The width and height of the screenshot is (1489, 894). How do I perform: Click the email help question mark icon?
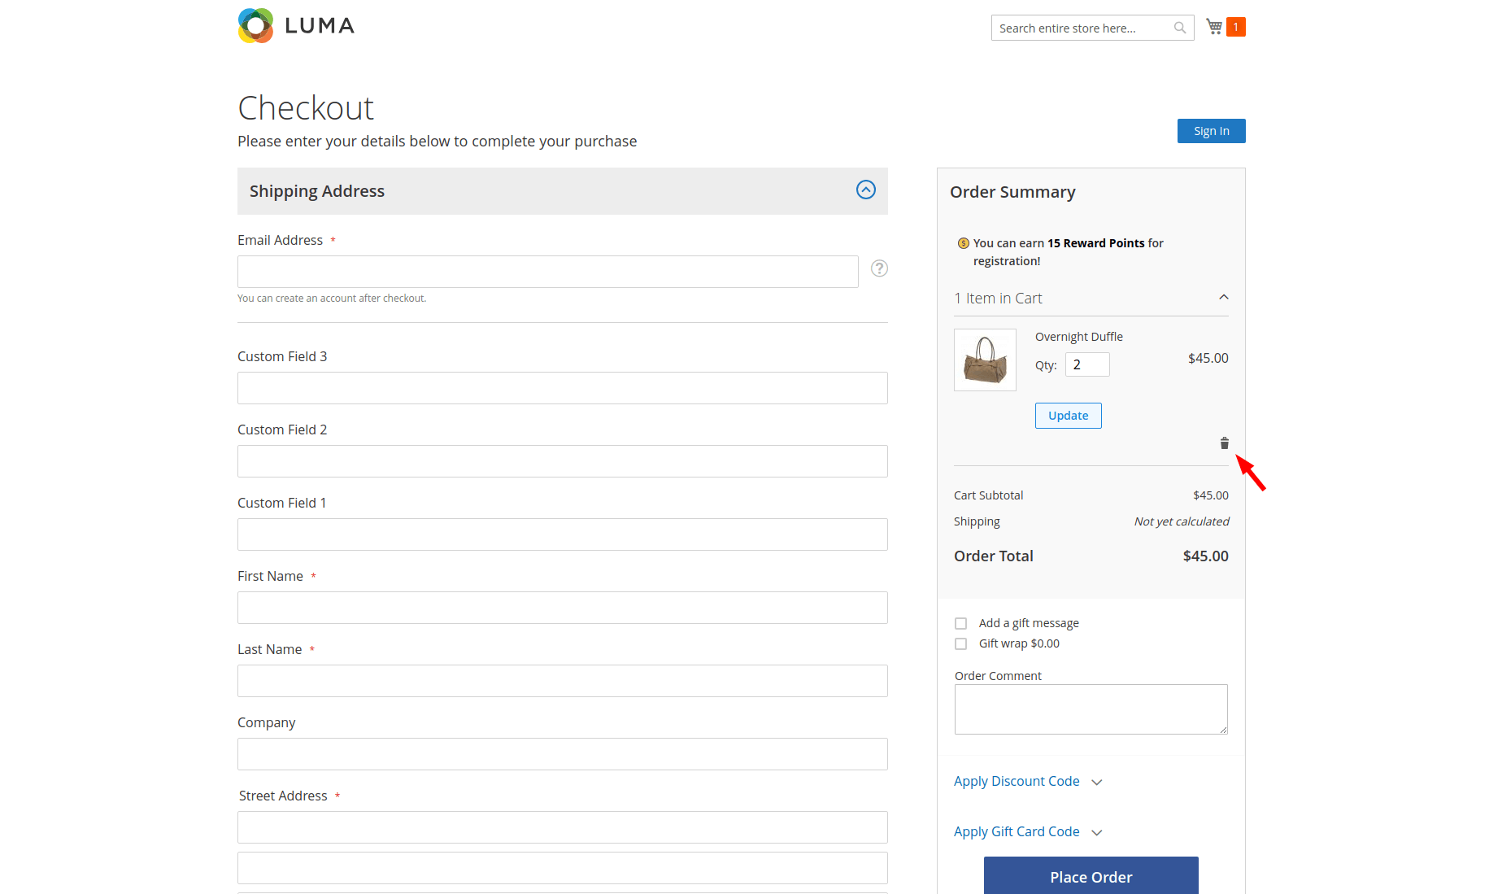coord(879,268)
